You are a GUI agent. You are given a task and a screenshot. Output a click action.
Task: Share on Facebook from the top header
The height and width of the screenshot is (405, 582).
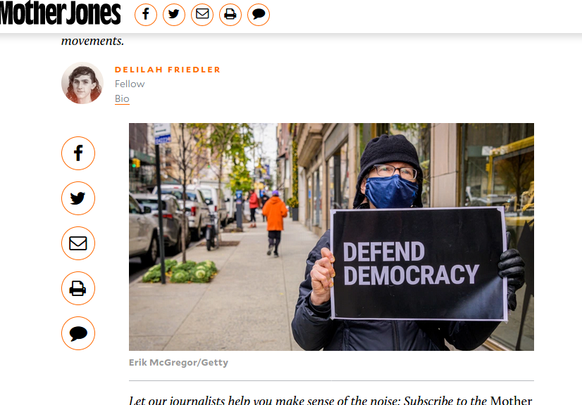click(x=146, y=15)
